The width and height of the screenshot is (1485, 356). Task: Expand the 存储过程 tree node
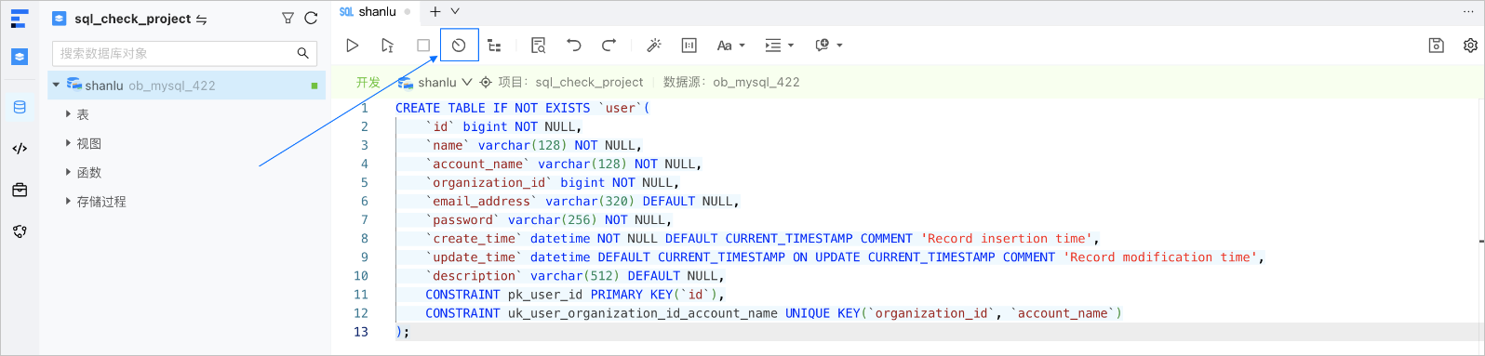(x=68, y=201)
